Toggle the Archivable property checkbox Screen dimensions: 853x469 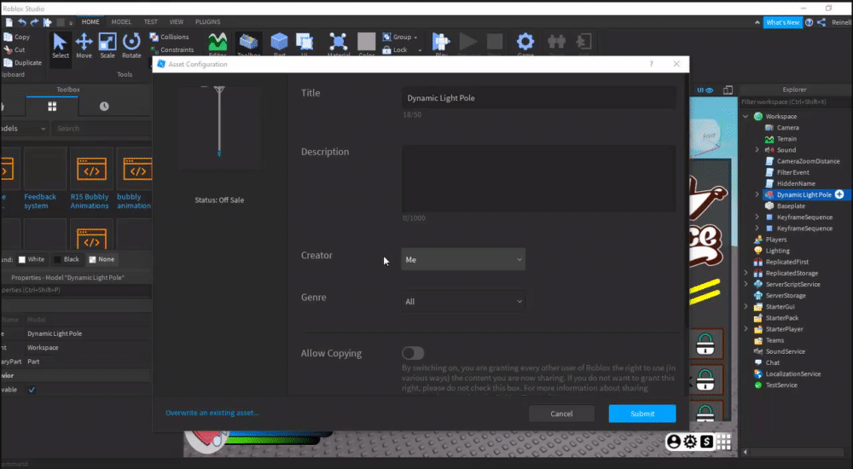pos(32,390)
